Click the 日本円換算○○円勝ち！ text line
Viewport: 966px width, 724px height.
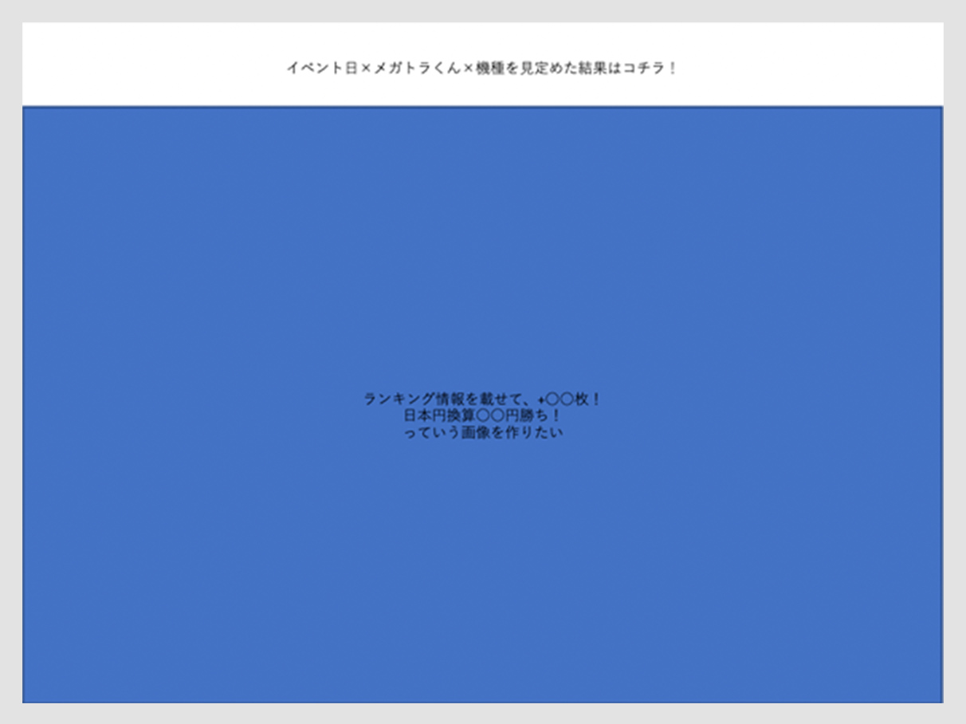pos(481,415)
